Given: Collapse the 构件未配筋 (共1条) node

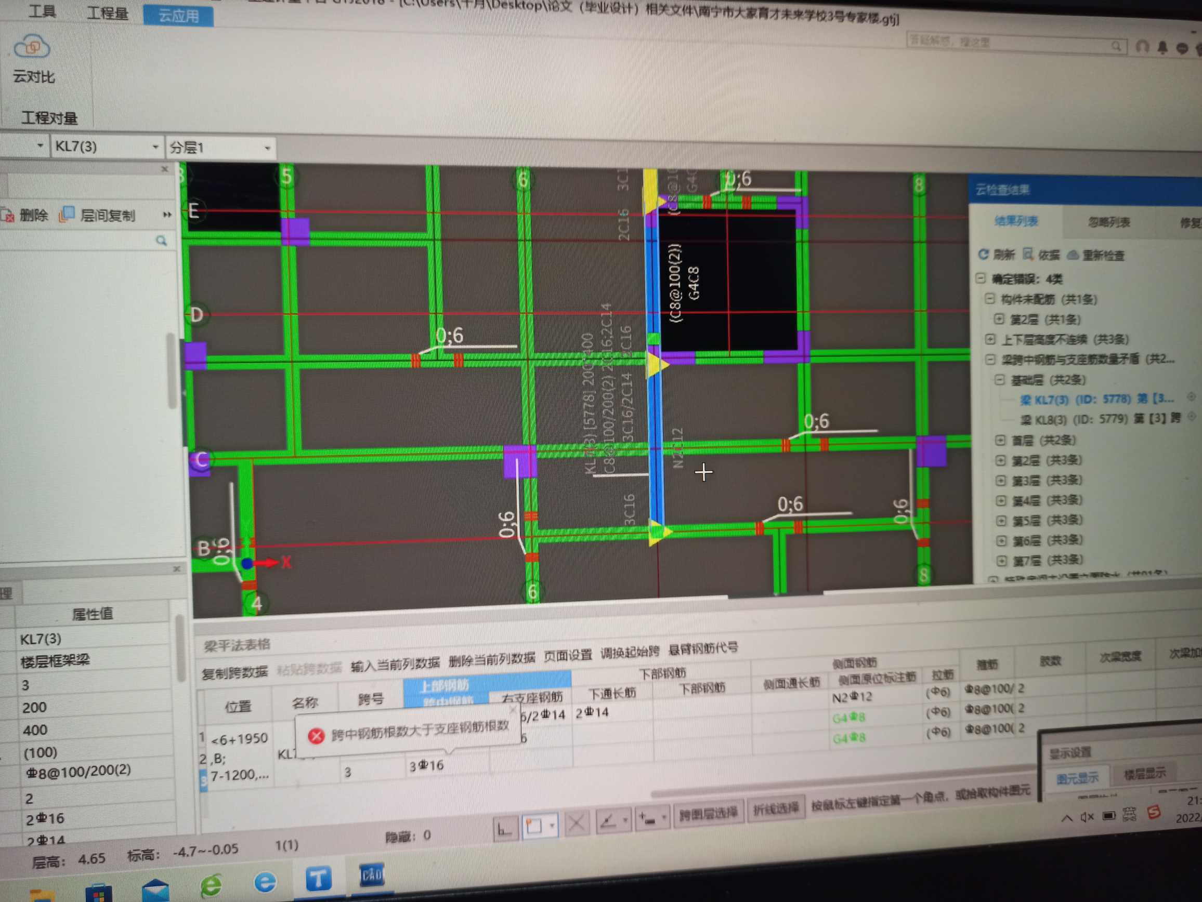Looking at the screenshot, I should 989,298.
